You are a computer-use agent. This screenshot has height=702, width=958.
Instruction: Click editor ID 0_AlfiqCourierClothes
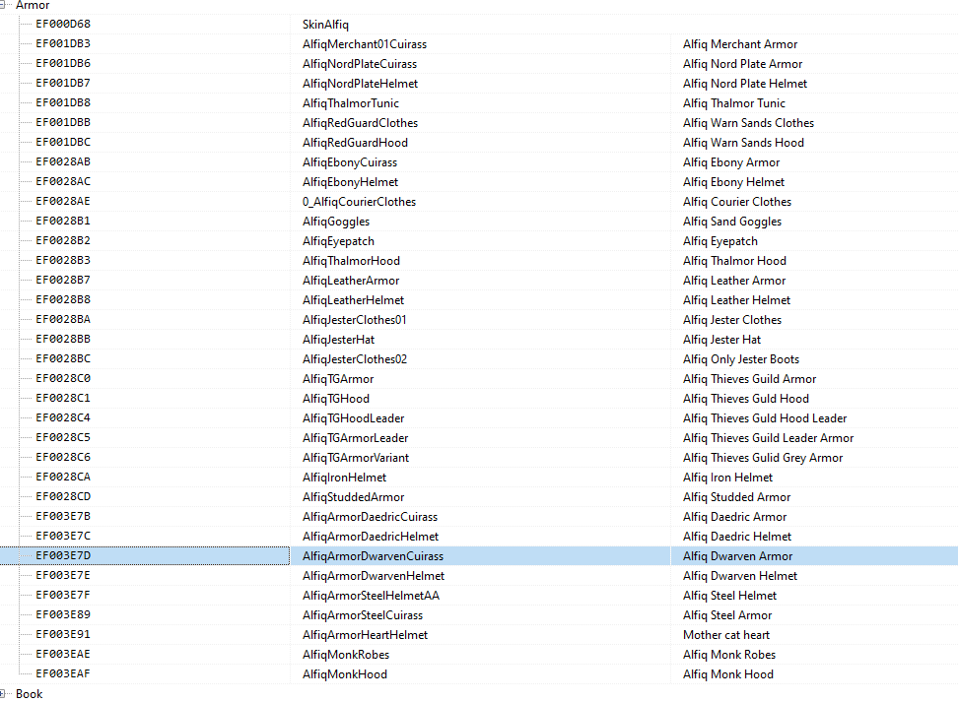(359, 202)
